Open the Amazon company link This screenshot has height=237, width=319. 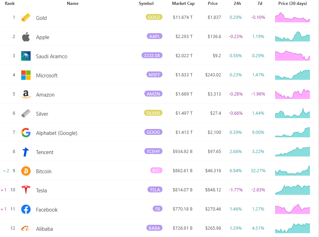[x=45, y=94]
